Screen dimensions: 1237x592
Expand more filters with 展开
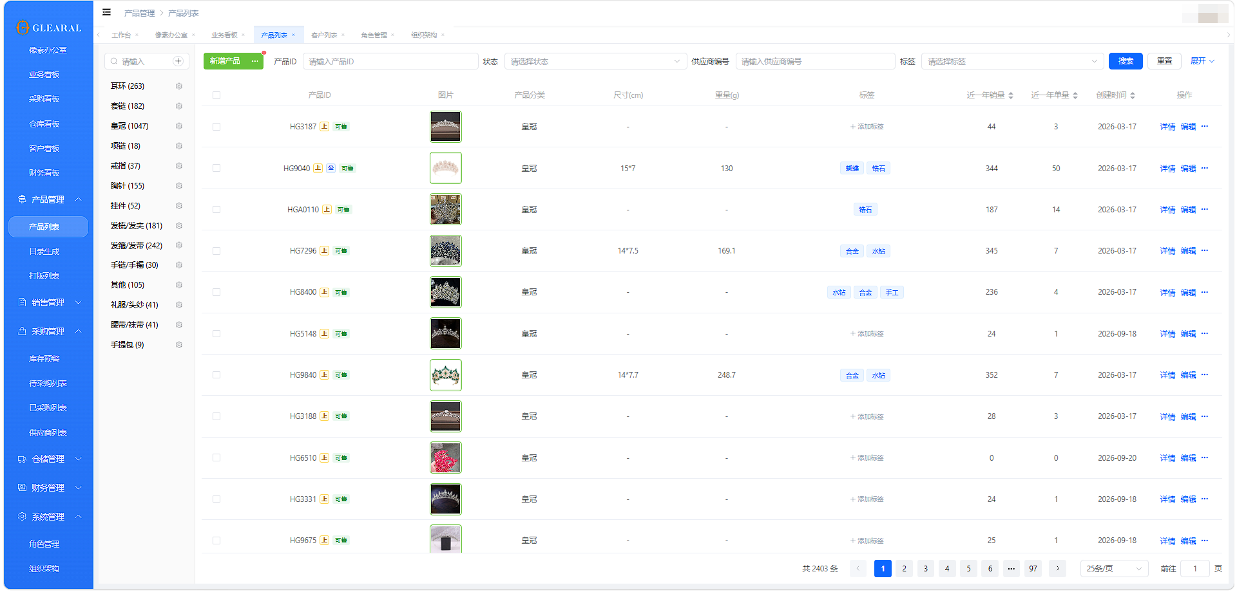[x=1202, y=61]
